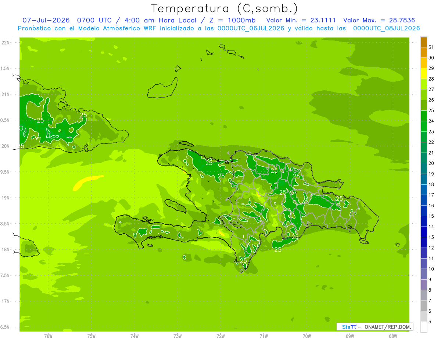This screenshot has height=341, width=441.
Task: Click Great Inagua island outline north of Haiti
Action: (x=162, y=88)
